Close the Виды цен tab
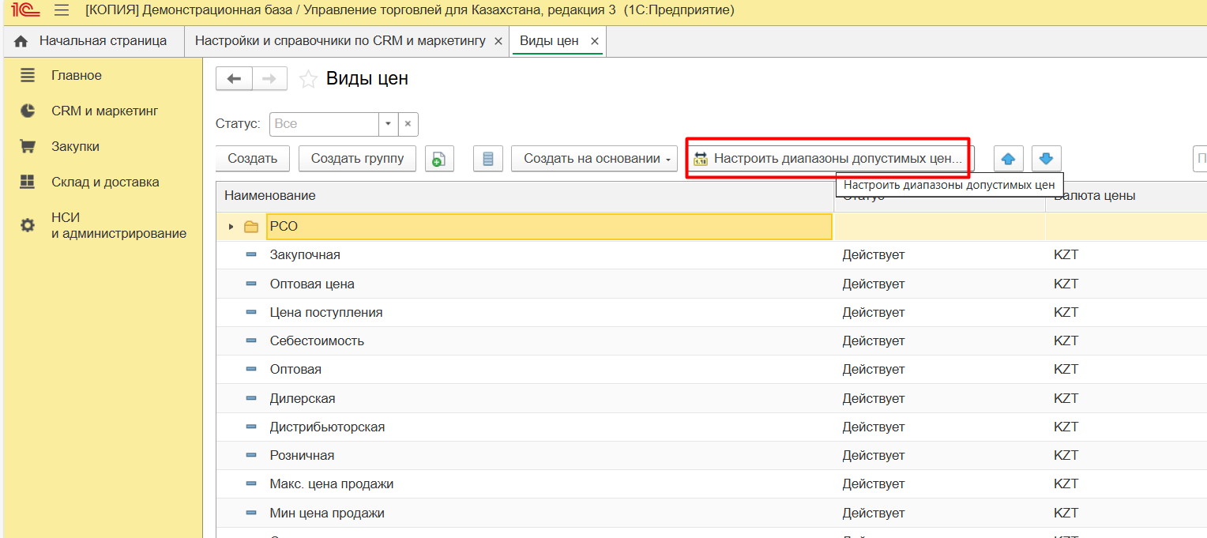Viewport: 1207px width, 538px height. (x=595, y=41)
